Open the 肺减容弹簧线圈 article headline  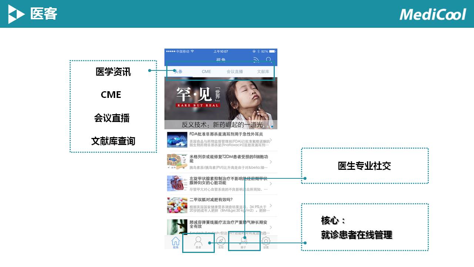(x=228, y=224)
